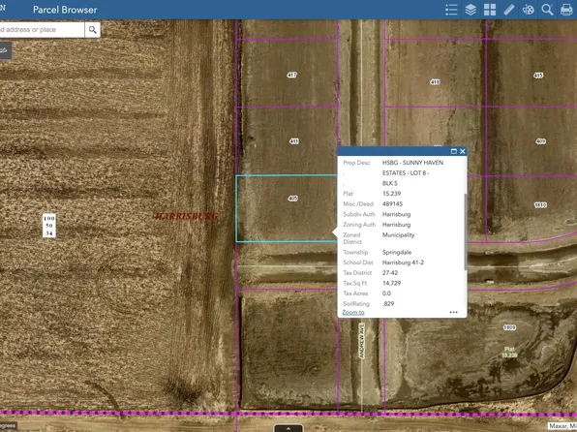
Task: Click the popup vertical scrollbar
Action: click(465, 232)
